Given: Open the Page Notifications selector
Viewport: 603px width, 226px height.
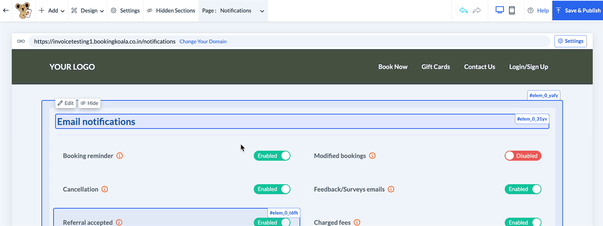Looking at the screenshot, I should 233,10.
